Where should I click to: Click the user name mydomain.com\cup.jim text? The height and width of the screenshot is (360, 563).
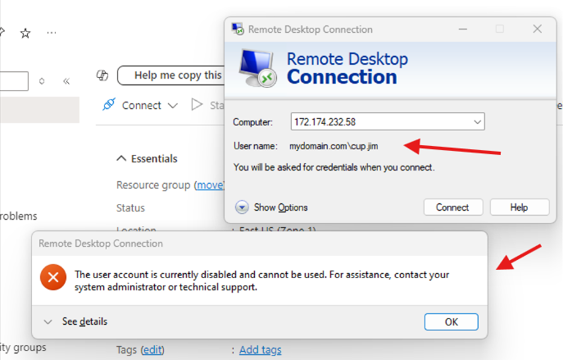[334, 146]
